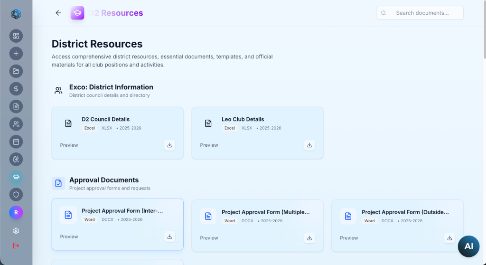Open the dashboard grid icon in sidebar
Image resolution: width=486 pixels, height=265 pixels.
(x=16, y=36)
